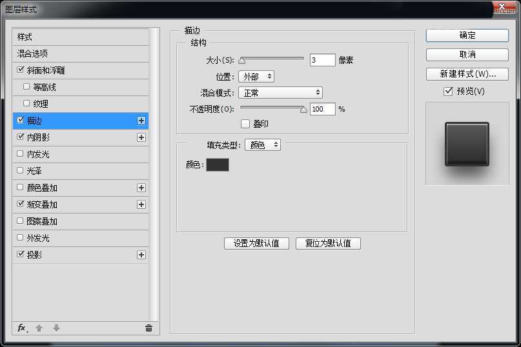Open the 填充类型 fill type dropdown
Viewport: 521px width, 347px height.
(x=263, y=145)
